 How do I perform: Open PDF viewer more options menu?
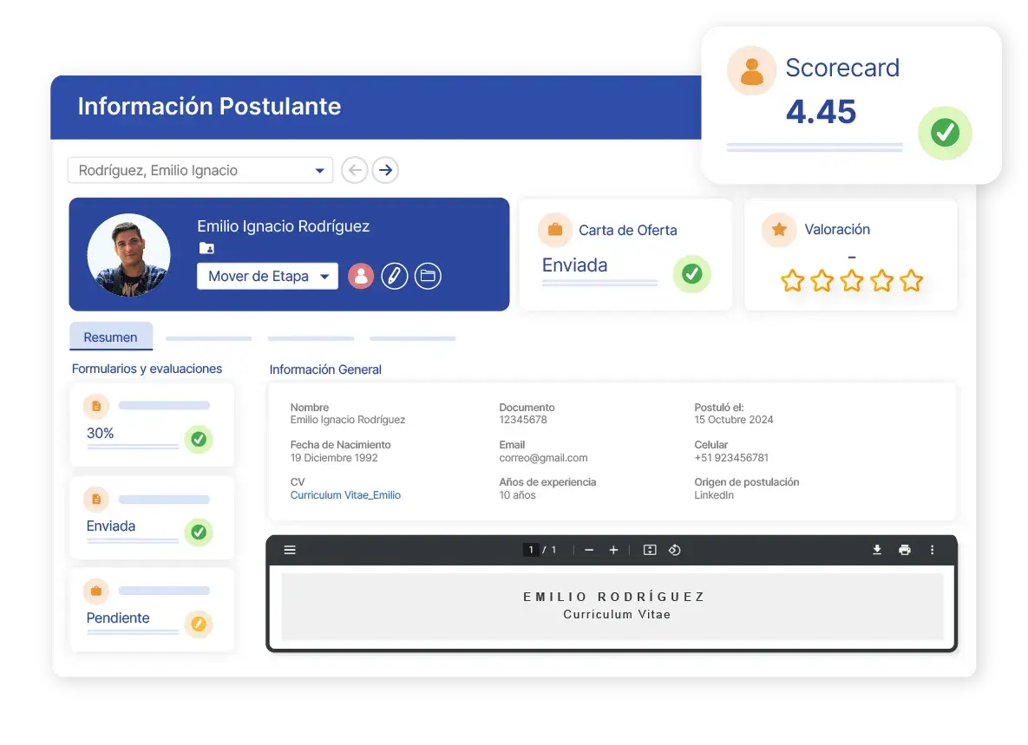933,550
